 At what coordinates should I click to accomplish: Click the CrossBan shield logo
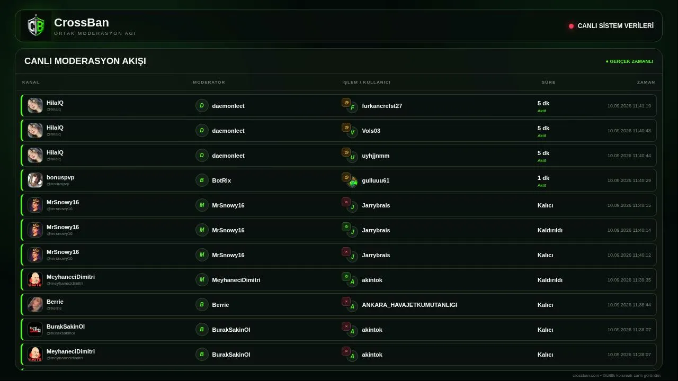(x=36, y=26)
